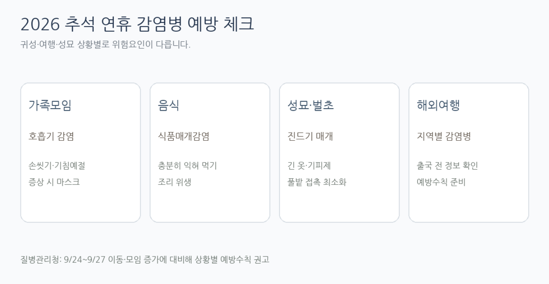The image size is (549, 284).
Task: Click the 가족모임 card title
Action: (x=50, y=105)
